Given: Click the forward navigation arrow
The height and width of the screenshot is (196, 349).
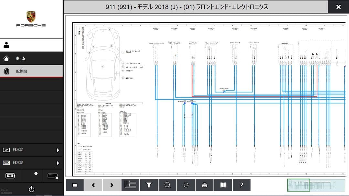Looking at the screenshot, I should point(111,185).
